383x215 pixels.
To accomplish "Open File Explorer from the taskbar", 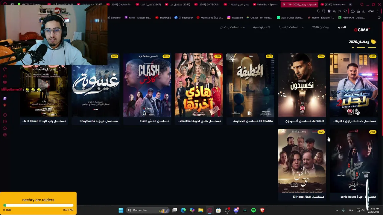I will (x=201, y=210).
